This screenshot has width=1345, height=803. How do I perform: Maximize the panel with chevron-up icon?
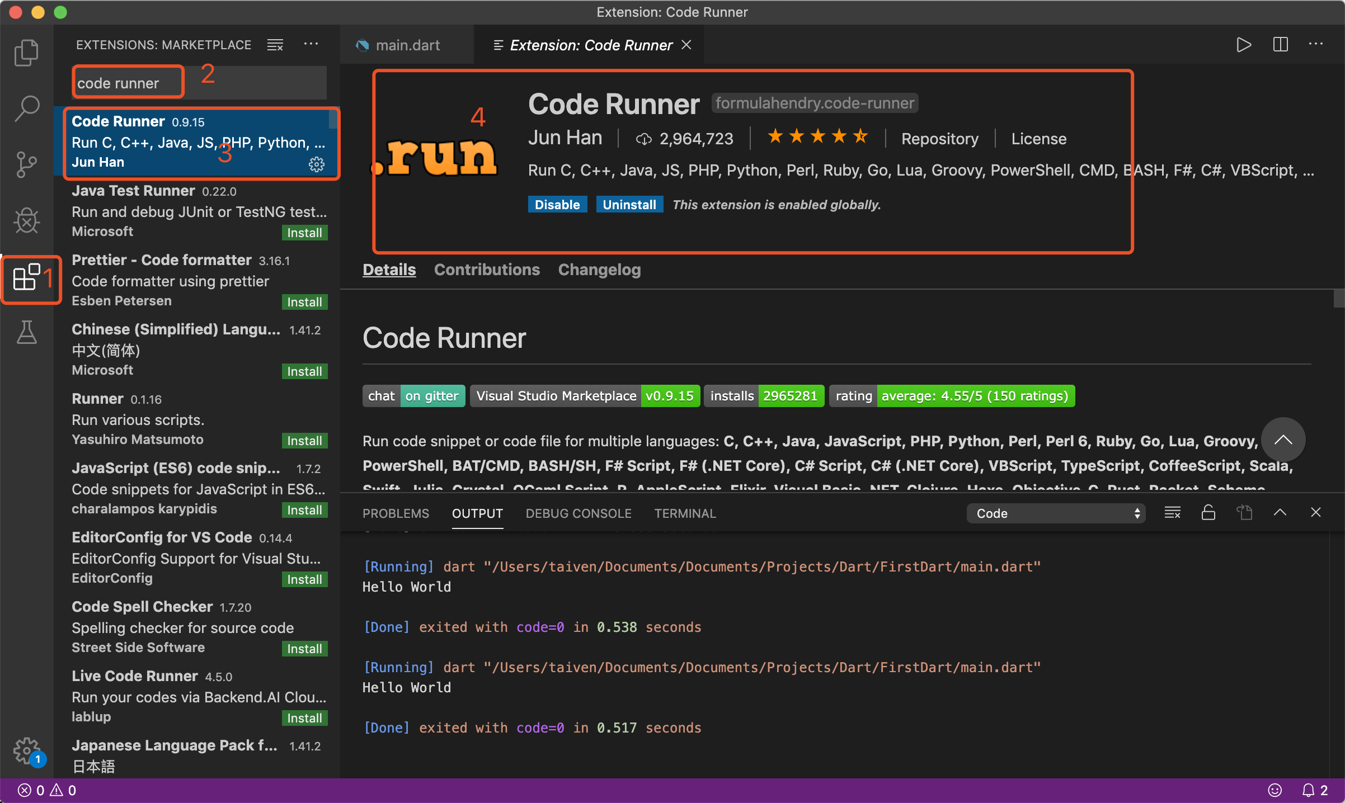pyautogui.click(x=1280, y=513)
